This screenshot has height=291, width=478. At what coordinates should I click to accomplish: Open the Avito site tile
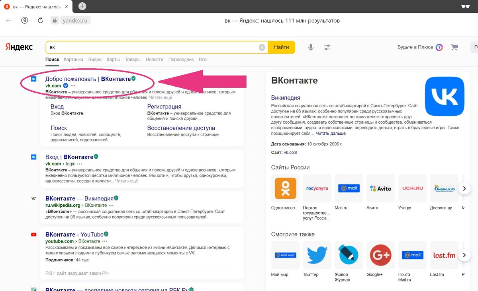[x=381, y=188]
